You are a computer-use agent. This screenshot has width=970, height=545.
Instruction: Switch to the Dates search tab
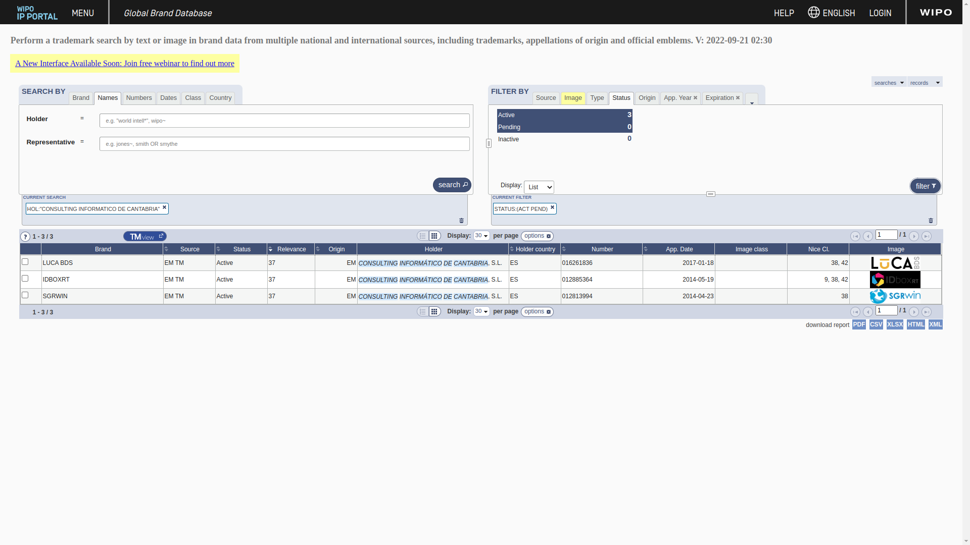pyautogui.click(x=168, y=98)
